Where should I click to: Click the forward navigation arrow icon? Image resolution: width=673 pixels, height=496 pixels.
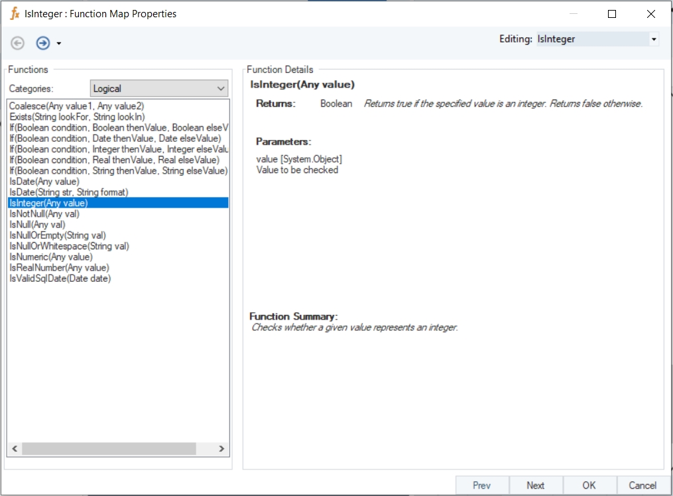(x=43, y=43)
